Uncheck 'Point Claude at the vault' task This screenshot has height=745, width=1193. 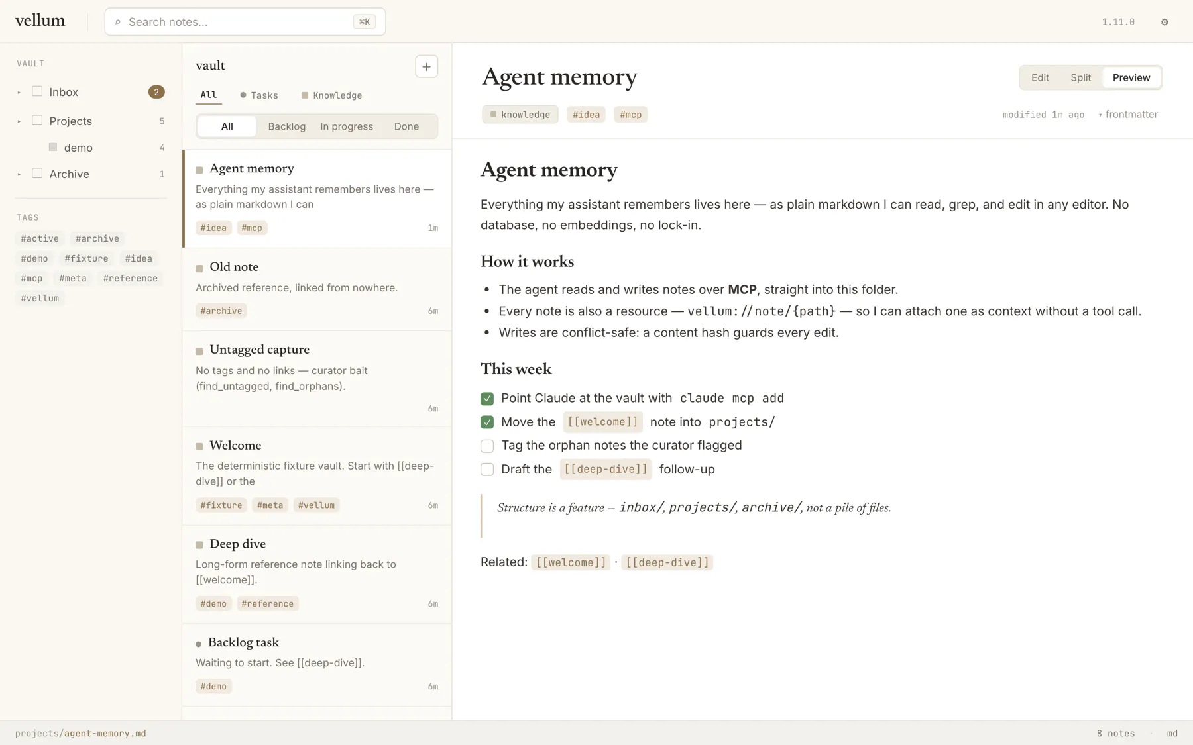coord(487,399)
